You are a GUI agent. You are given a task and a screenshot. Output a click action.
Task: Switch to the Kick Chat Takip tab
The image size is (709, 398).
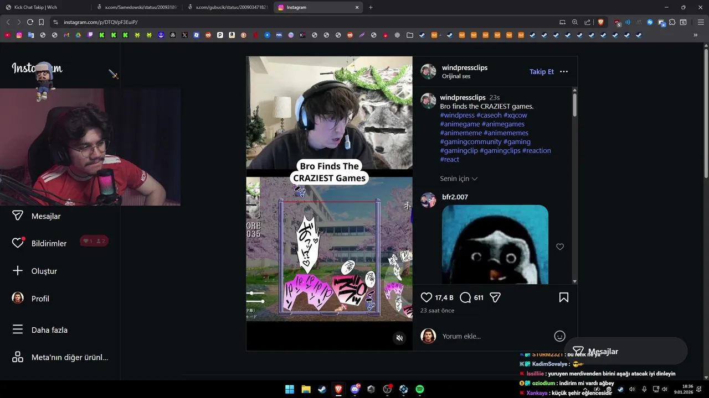45,7
